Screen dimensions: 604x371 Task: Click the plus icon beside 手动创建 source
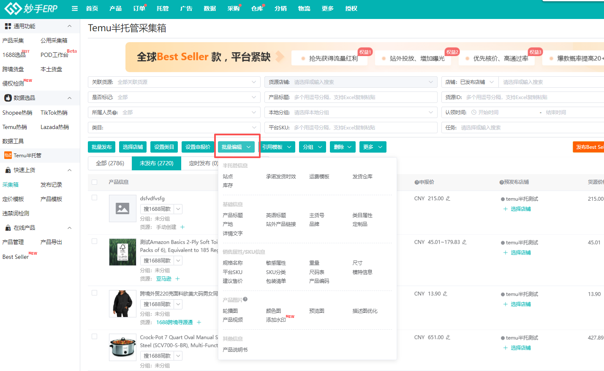point(182,227)
